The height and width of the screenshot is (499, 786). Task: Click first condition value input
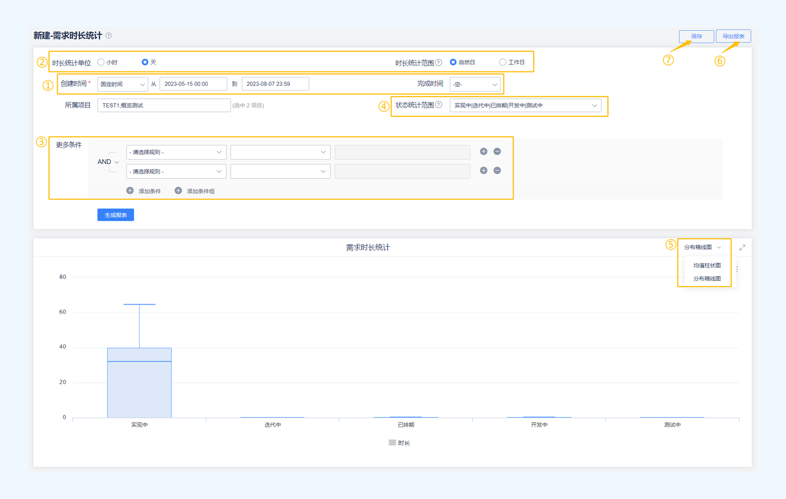402,152
